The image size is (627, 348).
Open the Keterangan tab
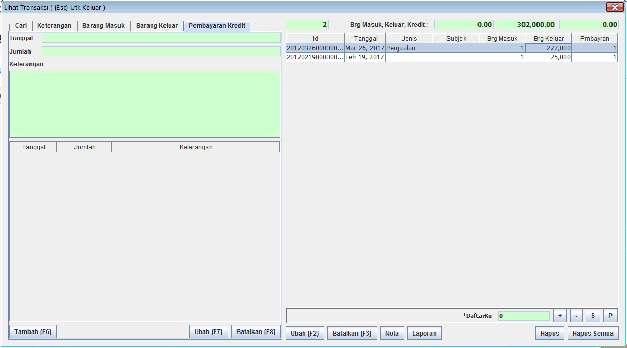(x=54, y=26)
